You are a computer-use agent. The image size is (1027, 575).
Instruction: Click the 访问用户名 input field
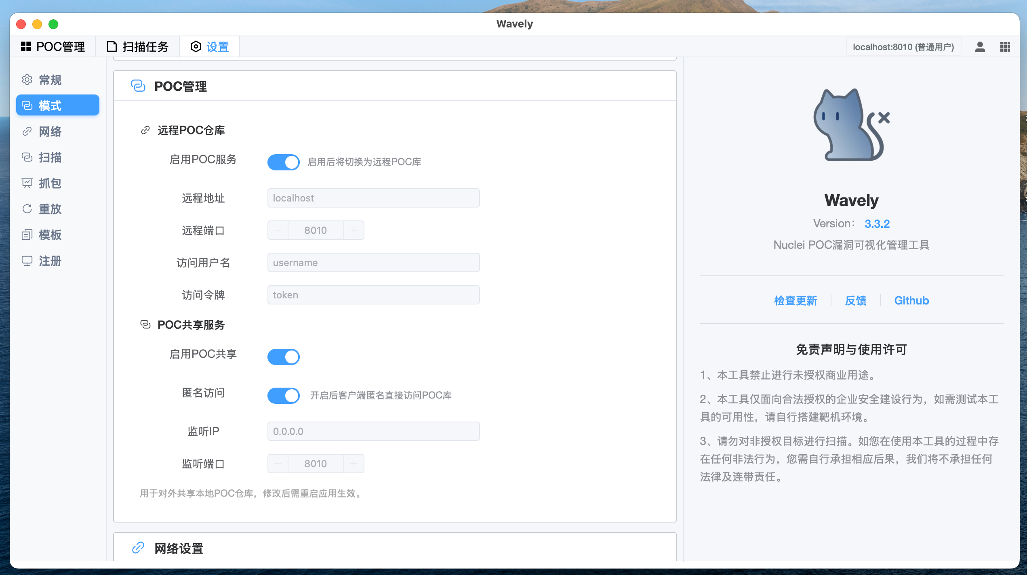tap(373, 262)
